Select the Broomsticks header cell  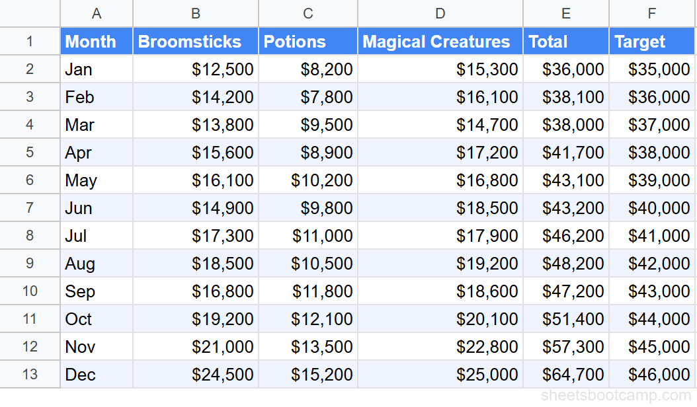tap(196, 42)
